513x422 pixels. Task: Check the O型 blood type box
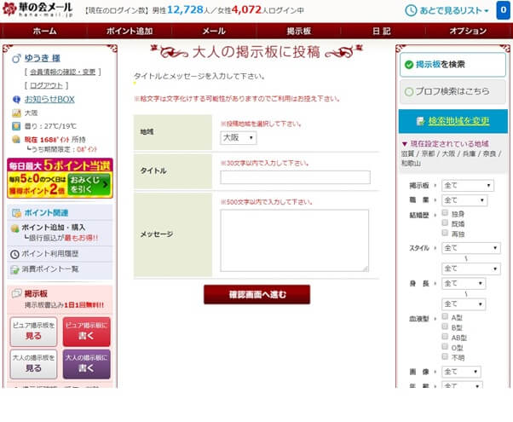coord(445,346)
